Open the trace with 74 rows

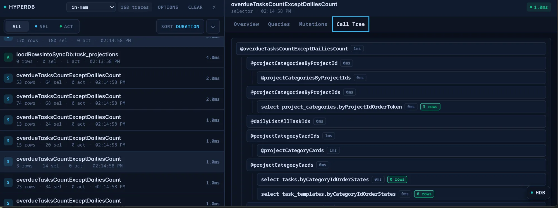tap(112, 99)
